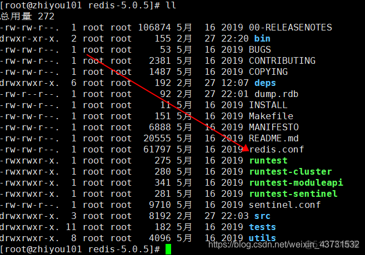The height and width of the screenshot is (255, 365).
Task: Select the src directory name
Action: [262, 216]
